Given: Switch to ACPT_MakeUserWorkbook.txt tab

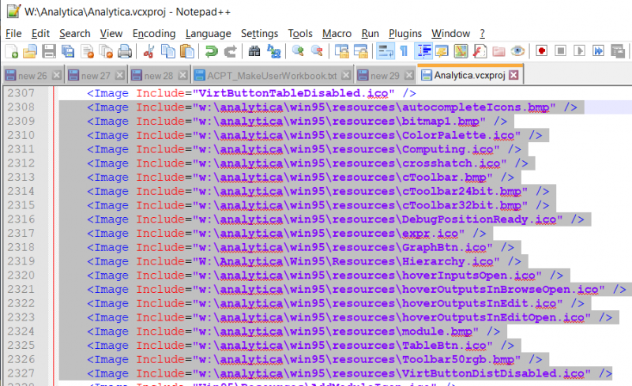Looking at the screenshot, I should coord(272,75).
